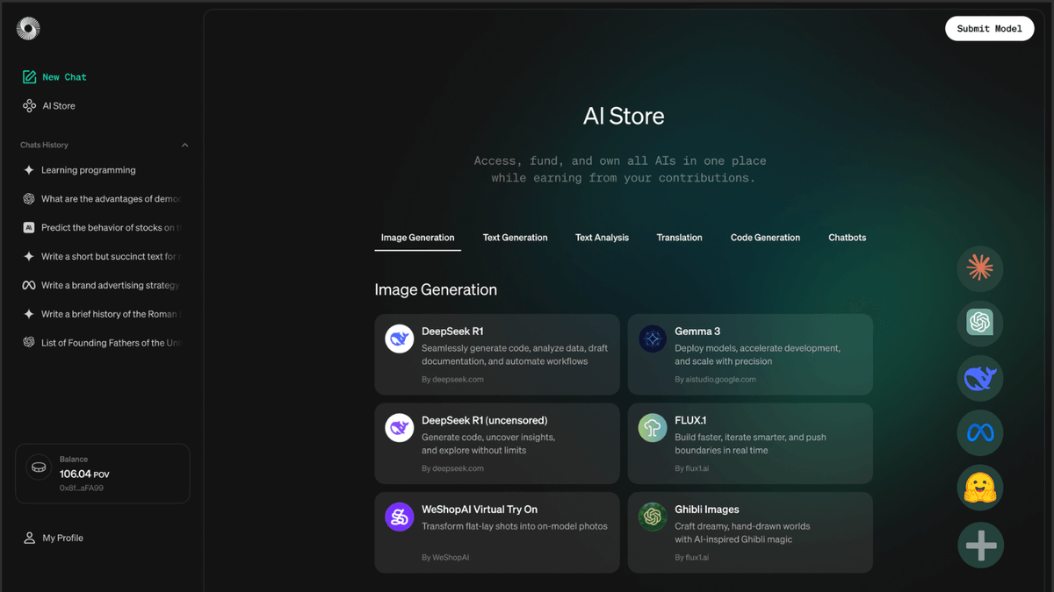Click the Gemma 3 card logo
The width and height of the screenshot is (1054, 592).
click(x=653, y=339)
